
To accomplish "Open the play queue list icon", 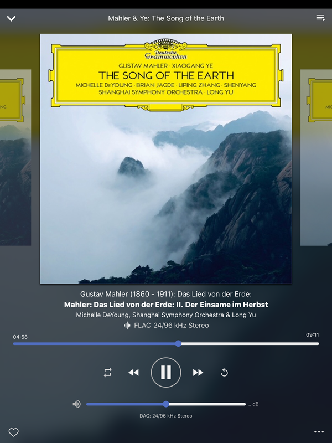I will pos(320,18).
